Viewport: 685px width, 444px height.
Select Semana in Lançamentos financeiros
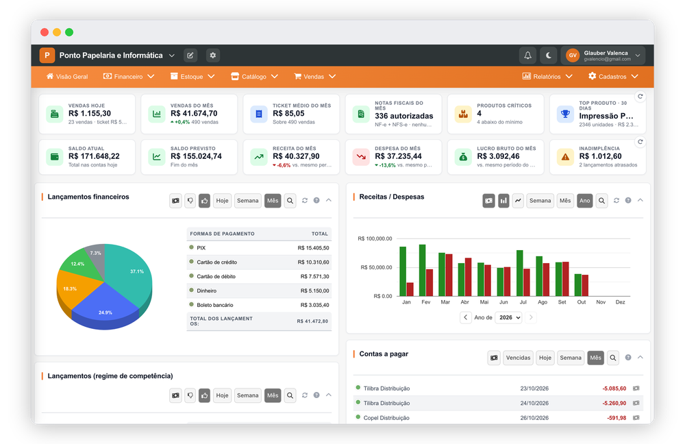[x=248, y=201]
